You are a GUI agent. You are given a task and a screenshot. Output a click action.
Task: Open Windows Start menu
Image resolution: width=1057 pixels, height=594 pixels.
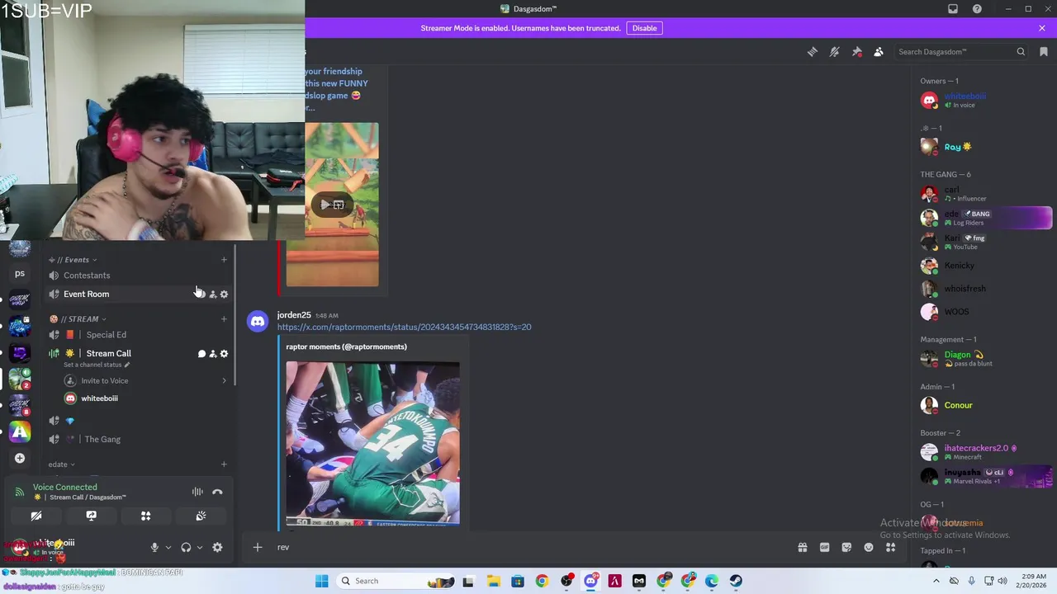[x=321, y=581]
